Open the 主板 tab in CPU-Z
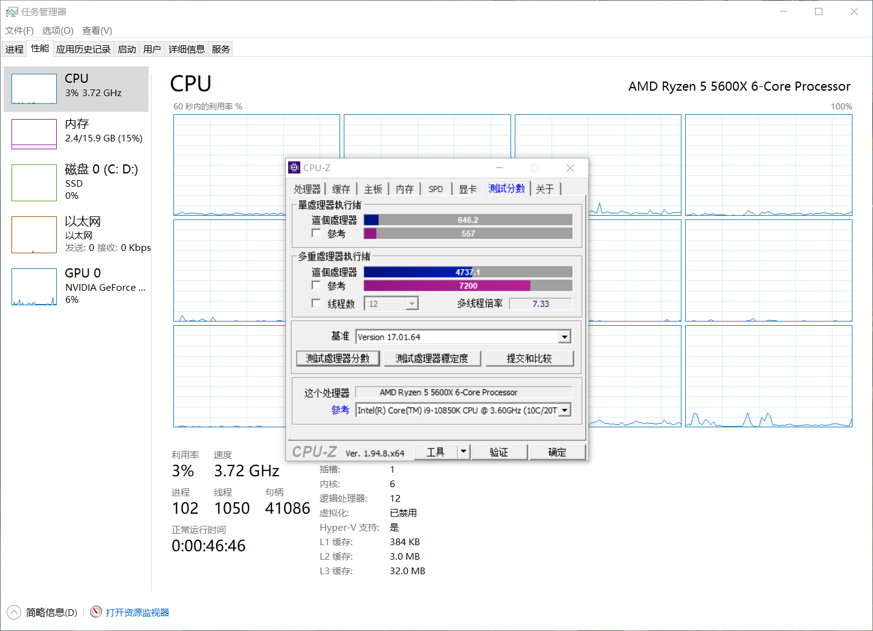 tap(373, 189)
